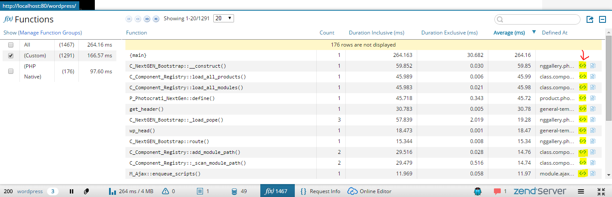Uncheck the (Custom) function group checkbox

pyautogui.click(x=11, y=56)
